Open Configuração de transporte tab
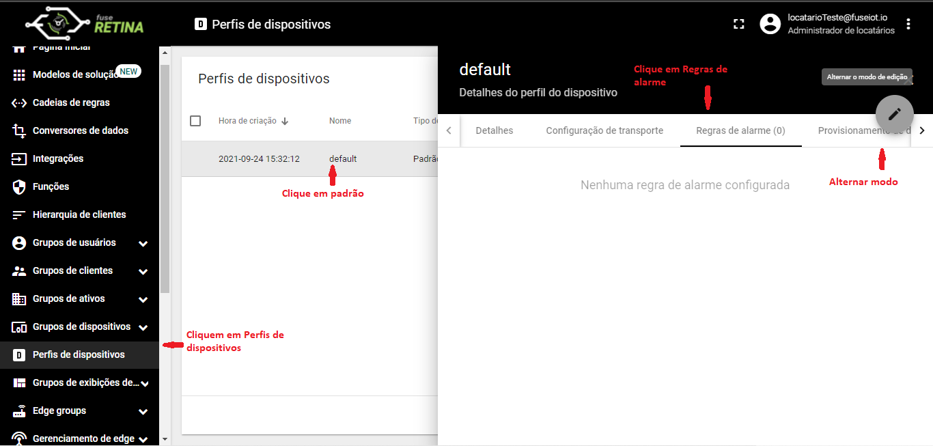 click(604, 130)
